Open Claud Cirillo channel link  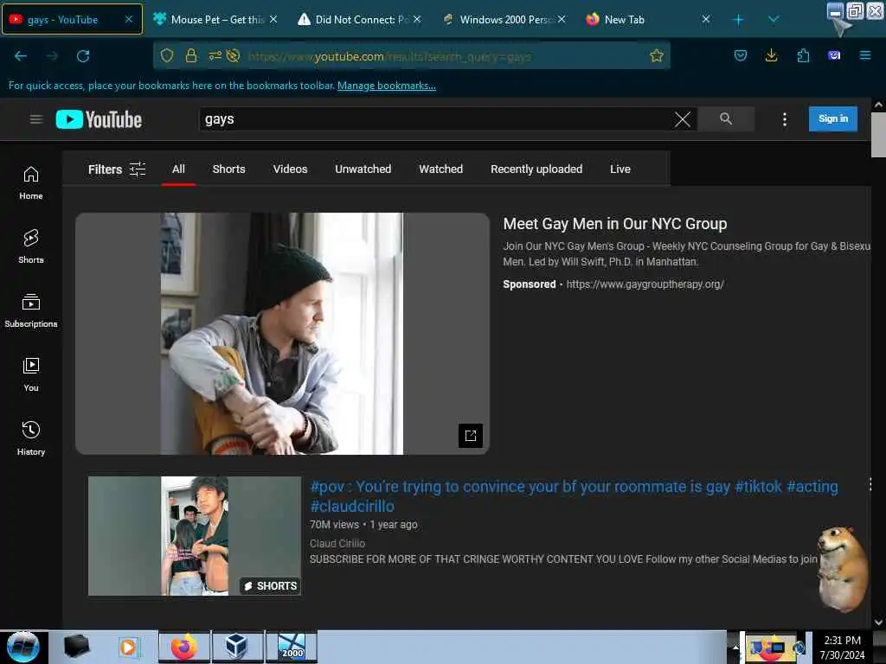pyautogui.click(x=337, y=543)
